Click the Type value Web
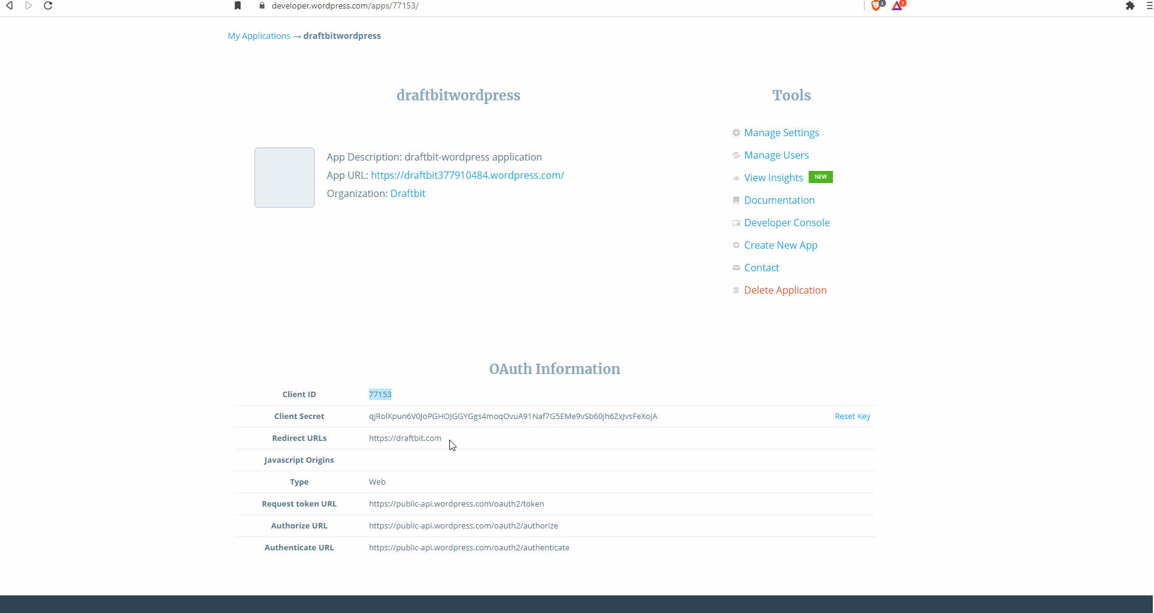Viewport: 1154px width, 613px height. point(377,482)
